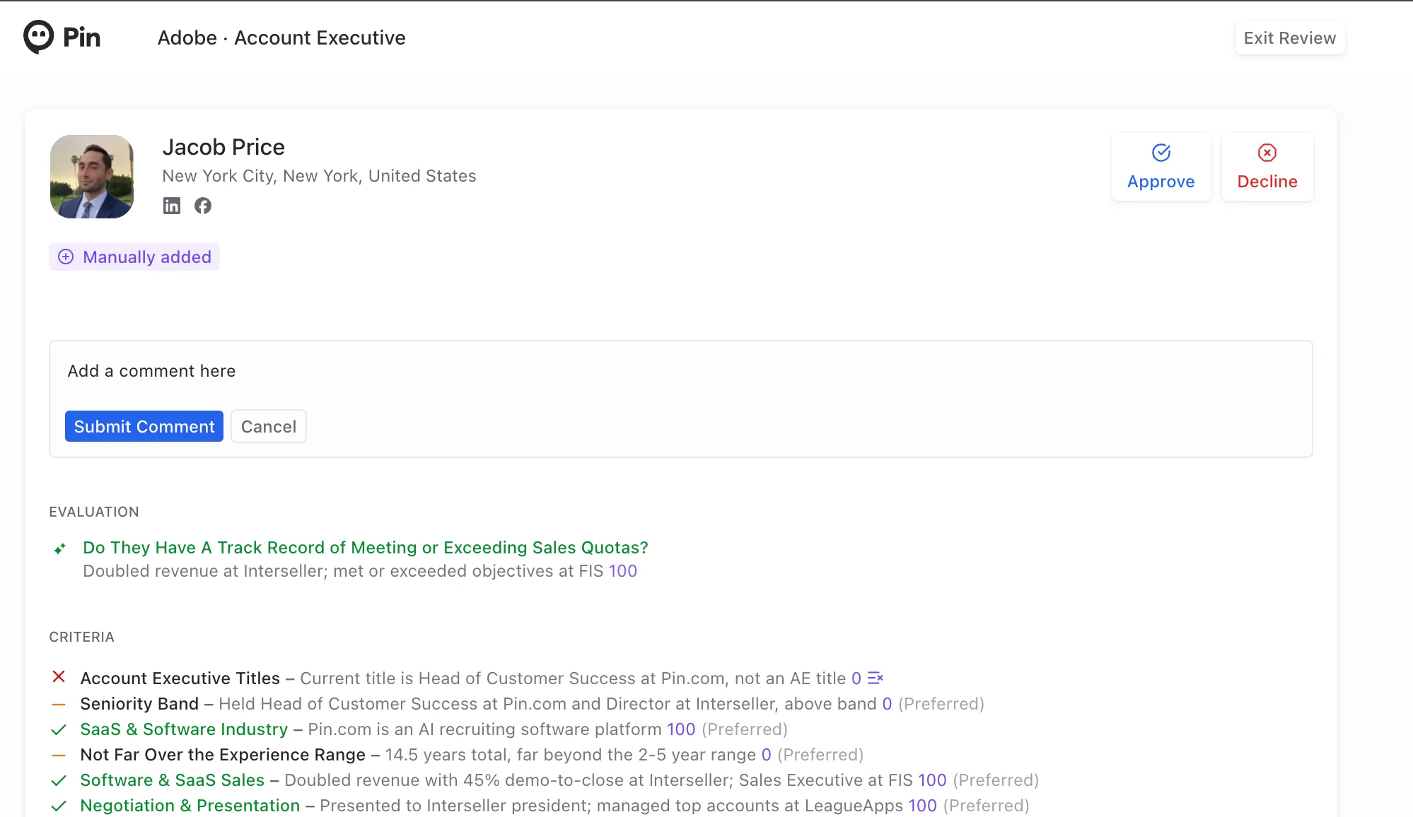Click the Manually added badge
This screenshot has width=1413, height=817.
(x=134, y=257)
